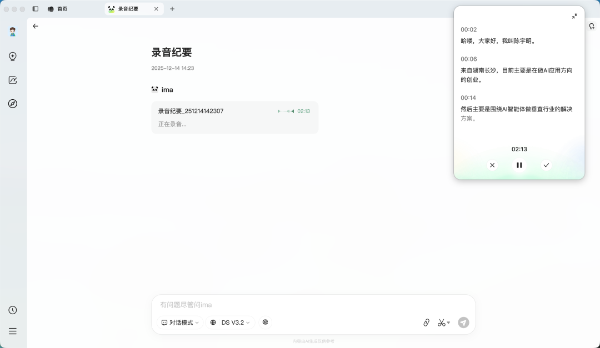
Task: Click the back arrow above the note title
Action: [36, 26]
